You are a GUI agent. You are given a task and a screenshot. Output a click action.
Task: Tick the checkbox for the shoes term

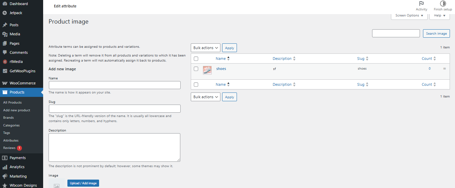click(x=196, y=69)
